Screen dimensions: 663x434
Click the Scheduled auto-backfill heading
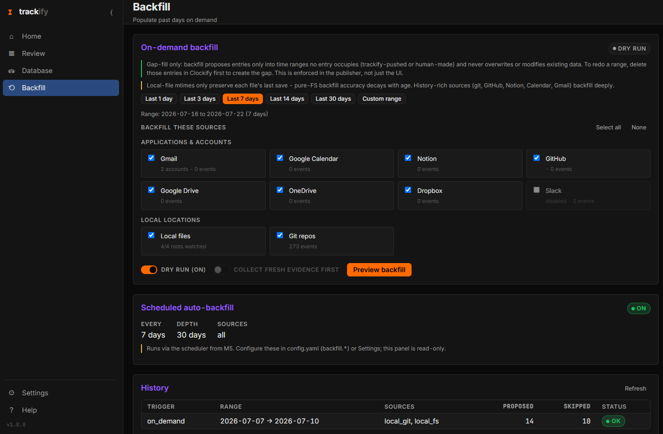tap(187, 307)
